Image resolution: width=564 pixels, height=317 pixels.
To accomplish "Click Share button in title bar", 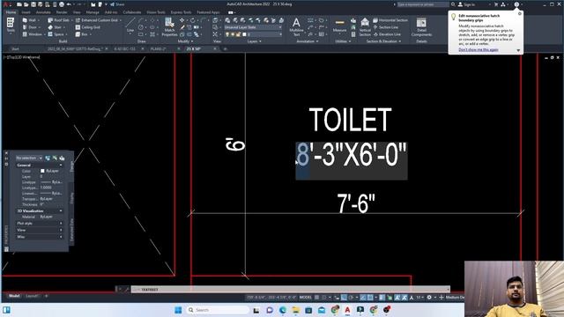I will [x=117, y=4].
